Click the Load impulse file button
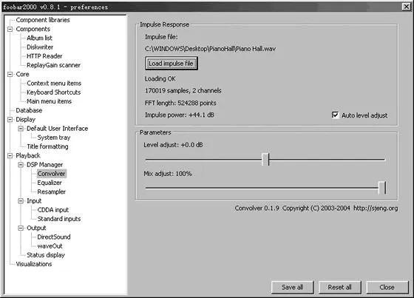 171,64
